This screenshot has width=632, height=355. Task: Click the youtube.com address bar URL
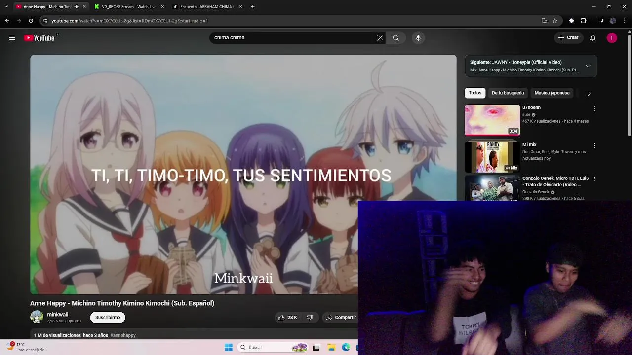[129, 21]
